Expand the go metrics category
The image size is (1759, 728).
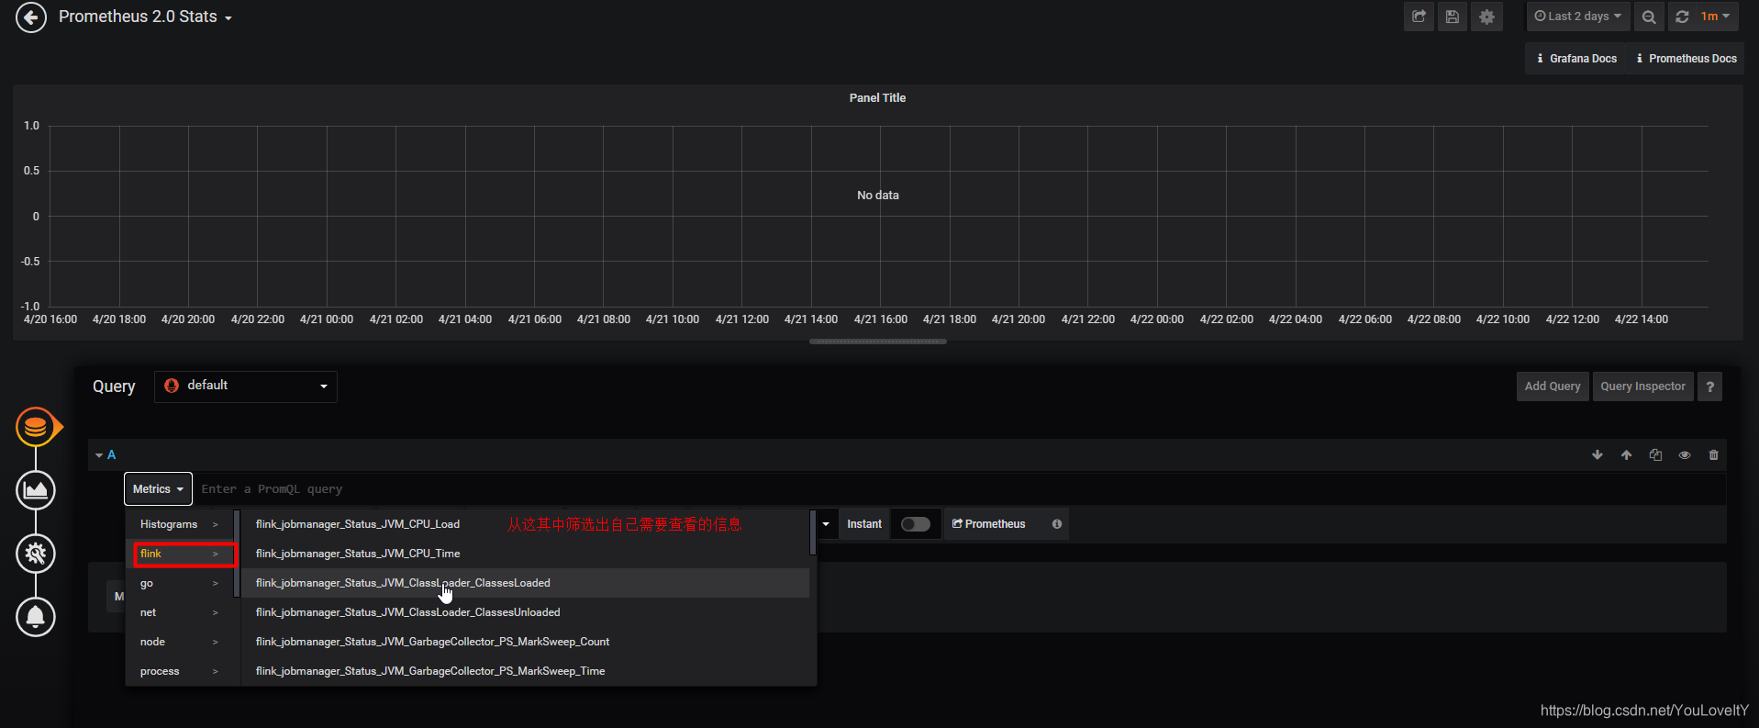click(x=180, y=583)
